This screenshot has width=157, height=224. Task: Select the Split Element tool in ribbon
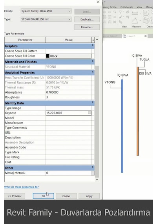[105, 12]
